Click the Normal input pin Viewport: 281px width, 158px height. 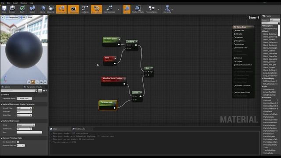pos(234,58)
